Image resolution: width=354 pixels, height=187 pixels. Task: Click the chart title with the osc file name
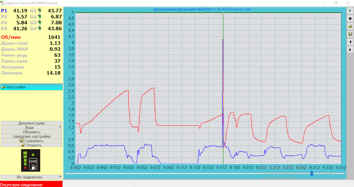click(202, 10)
